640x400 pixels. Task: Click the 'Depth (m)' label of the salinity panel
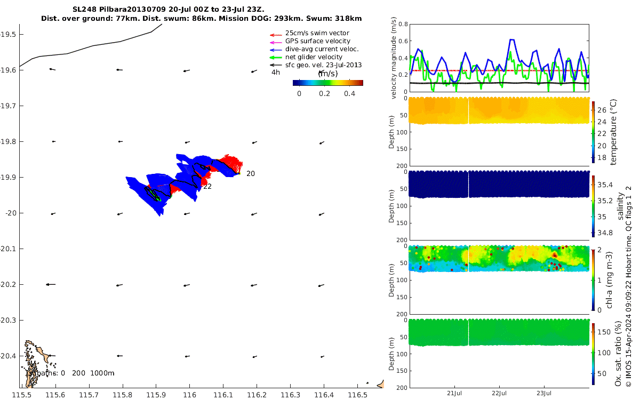391,205
